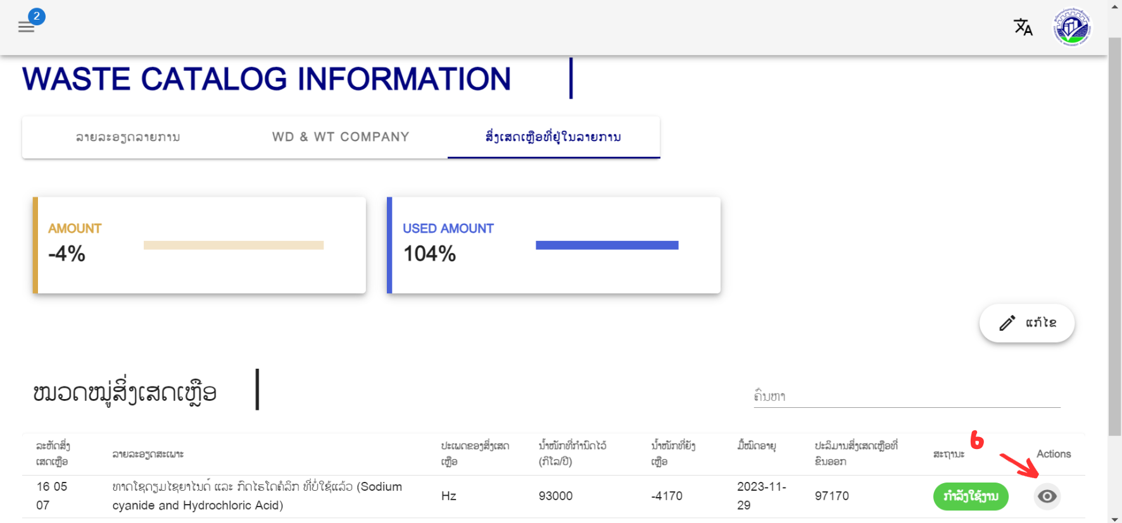Click the beige AMOUNT progress bar
Image resolution: width=1122 pixels, height=523 pixels.
tap(233, 245)
